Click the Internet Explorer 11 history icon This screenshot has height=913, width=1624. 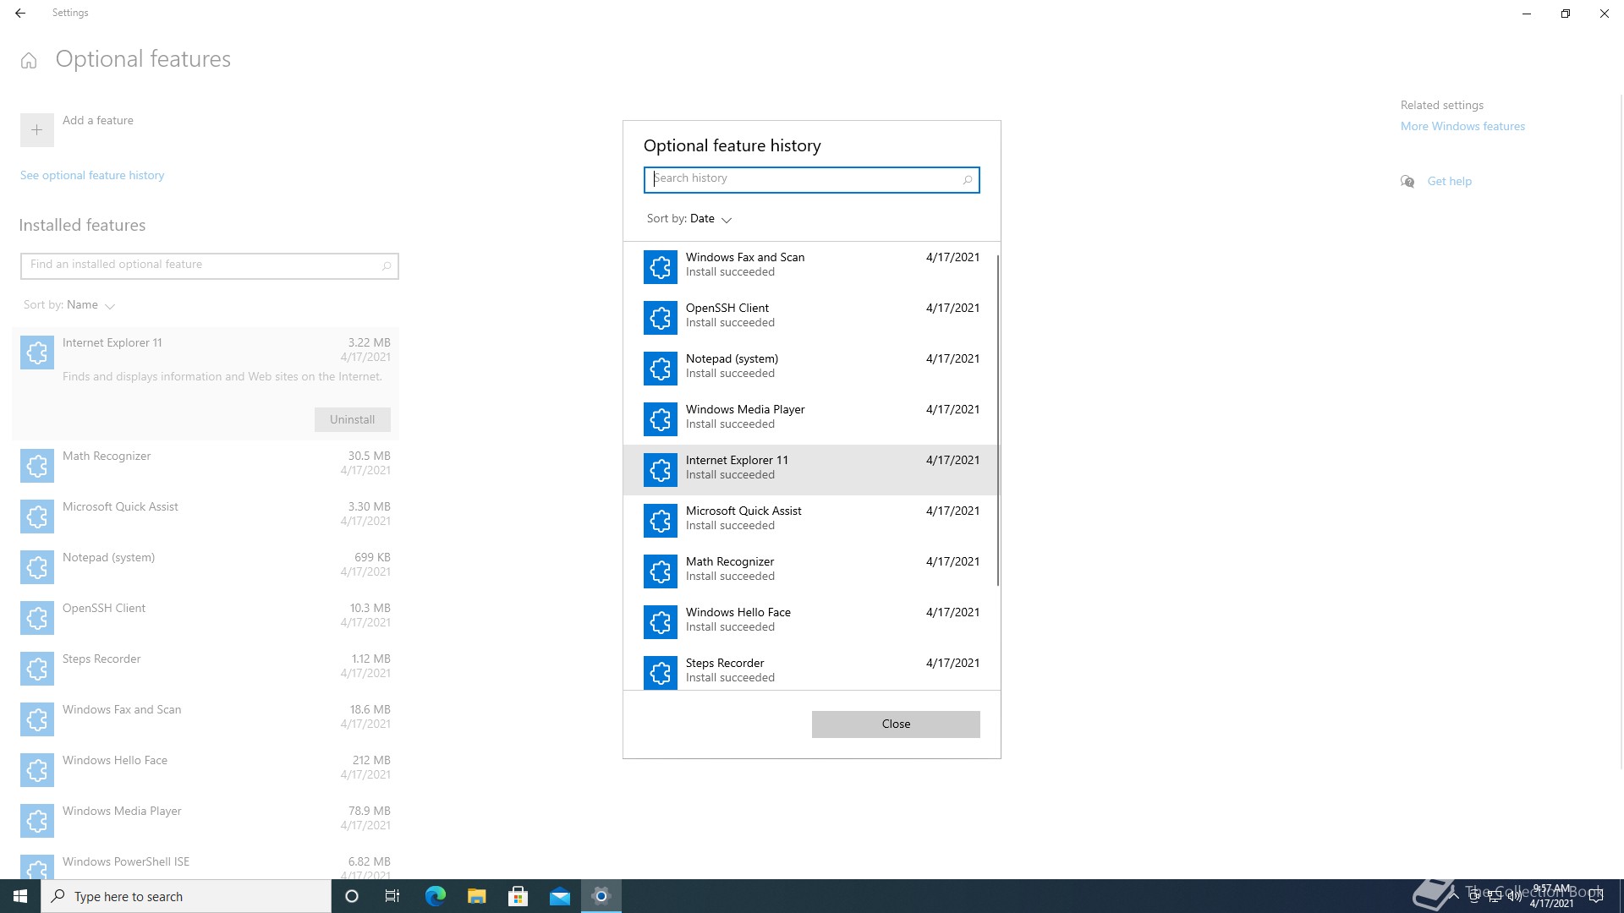pos(660,470)
